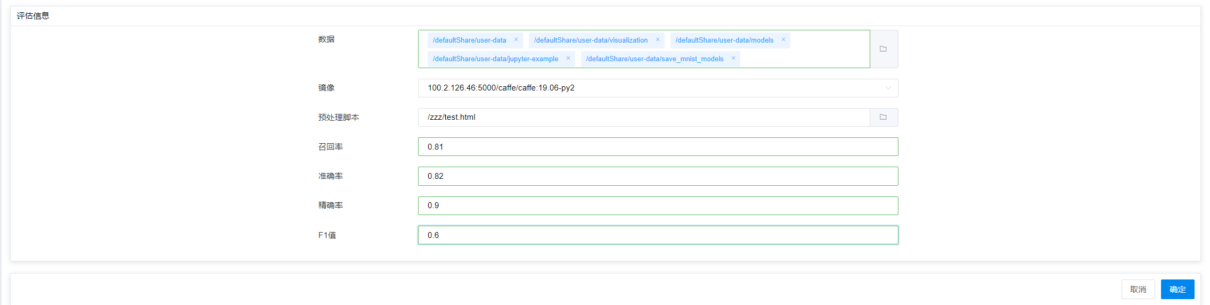Remove the /defaultShare/user-data tag

pos(516,40)
